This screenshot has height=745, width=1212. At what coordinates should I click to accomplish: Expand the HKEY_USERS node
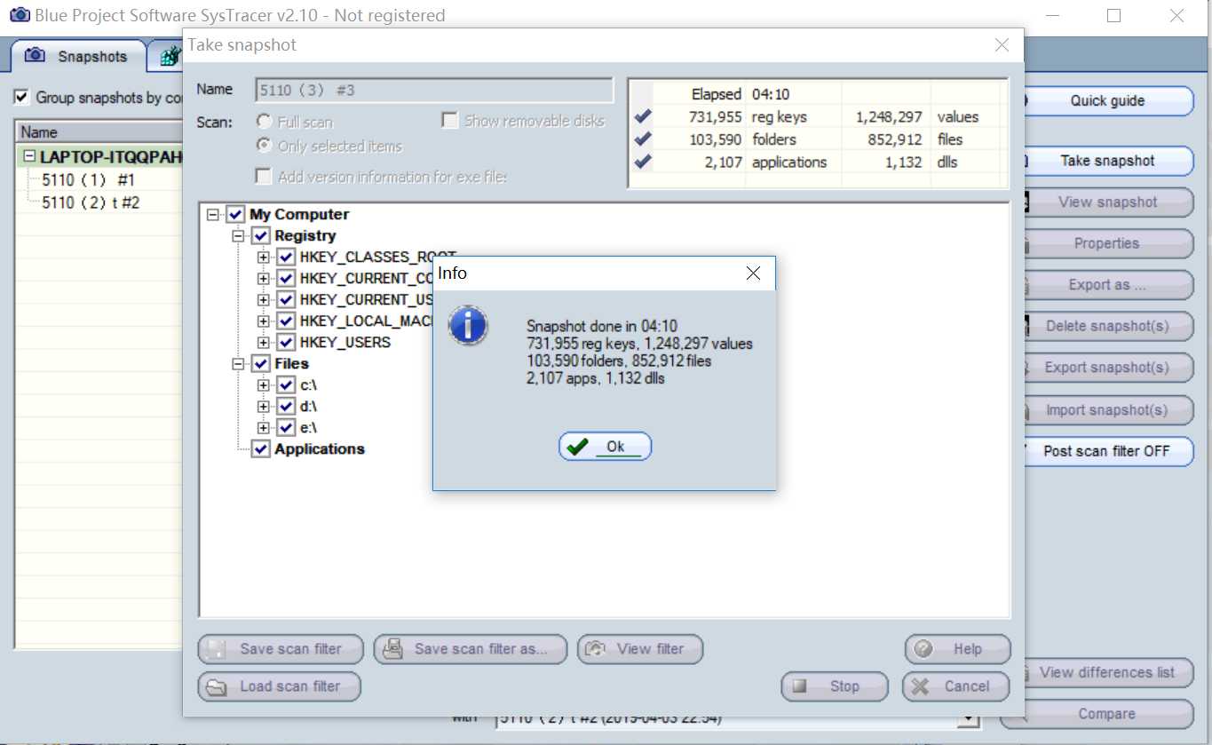pyautogui.click(x=263, y=342)
